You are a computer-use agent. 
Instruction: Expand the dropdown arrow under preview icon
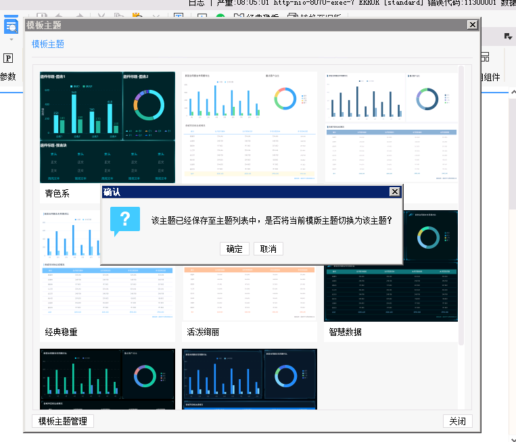11,39
